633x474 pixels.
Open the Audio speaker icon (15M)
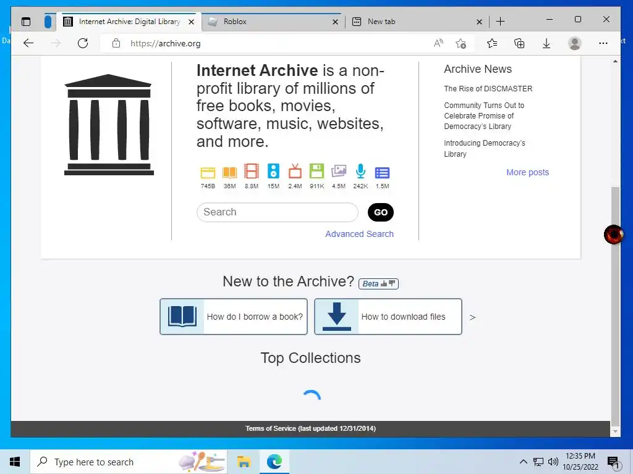pyautogui.click(x=273, y=172)
